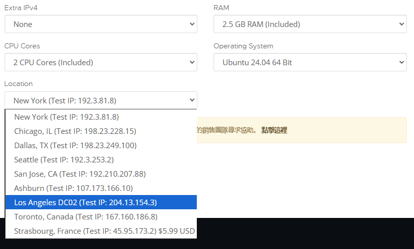Click the CPU Cores chevron arrow
Image resolution: width=414 pixels, height=249 pixels.
(x=192, y=63)
